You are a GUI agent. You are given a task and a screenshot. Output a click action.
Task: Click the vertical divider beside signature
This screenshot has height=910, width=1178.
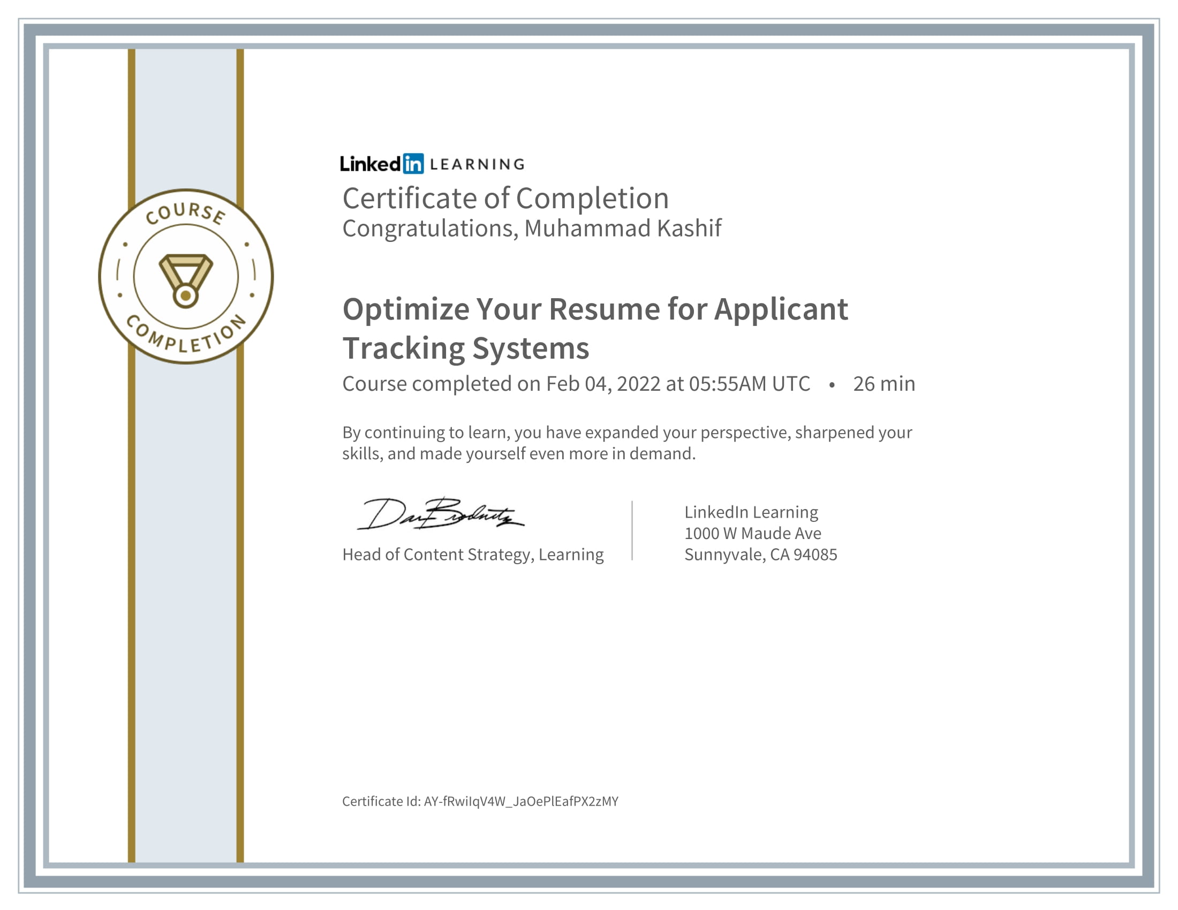(632, 530)
